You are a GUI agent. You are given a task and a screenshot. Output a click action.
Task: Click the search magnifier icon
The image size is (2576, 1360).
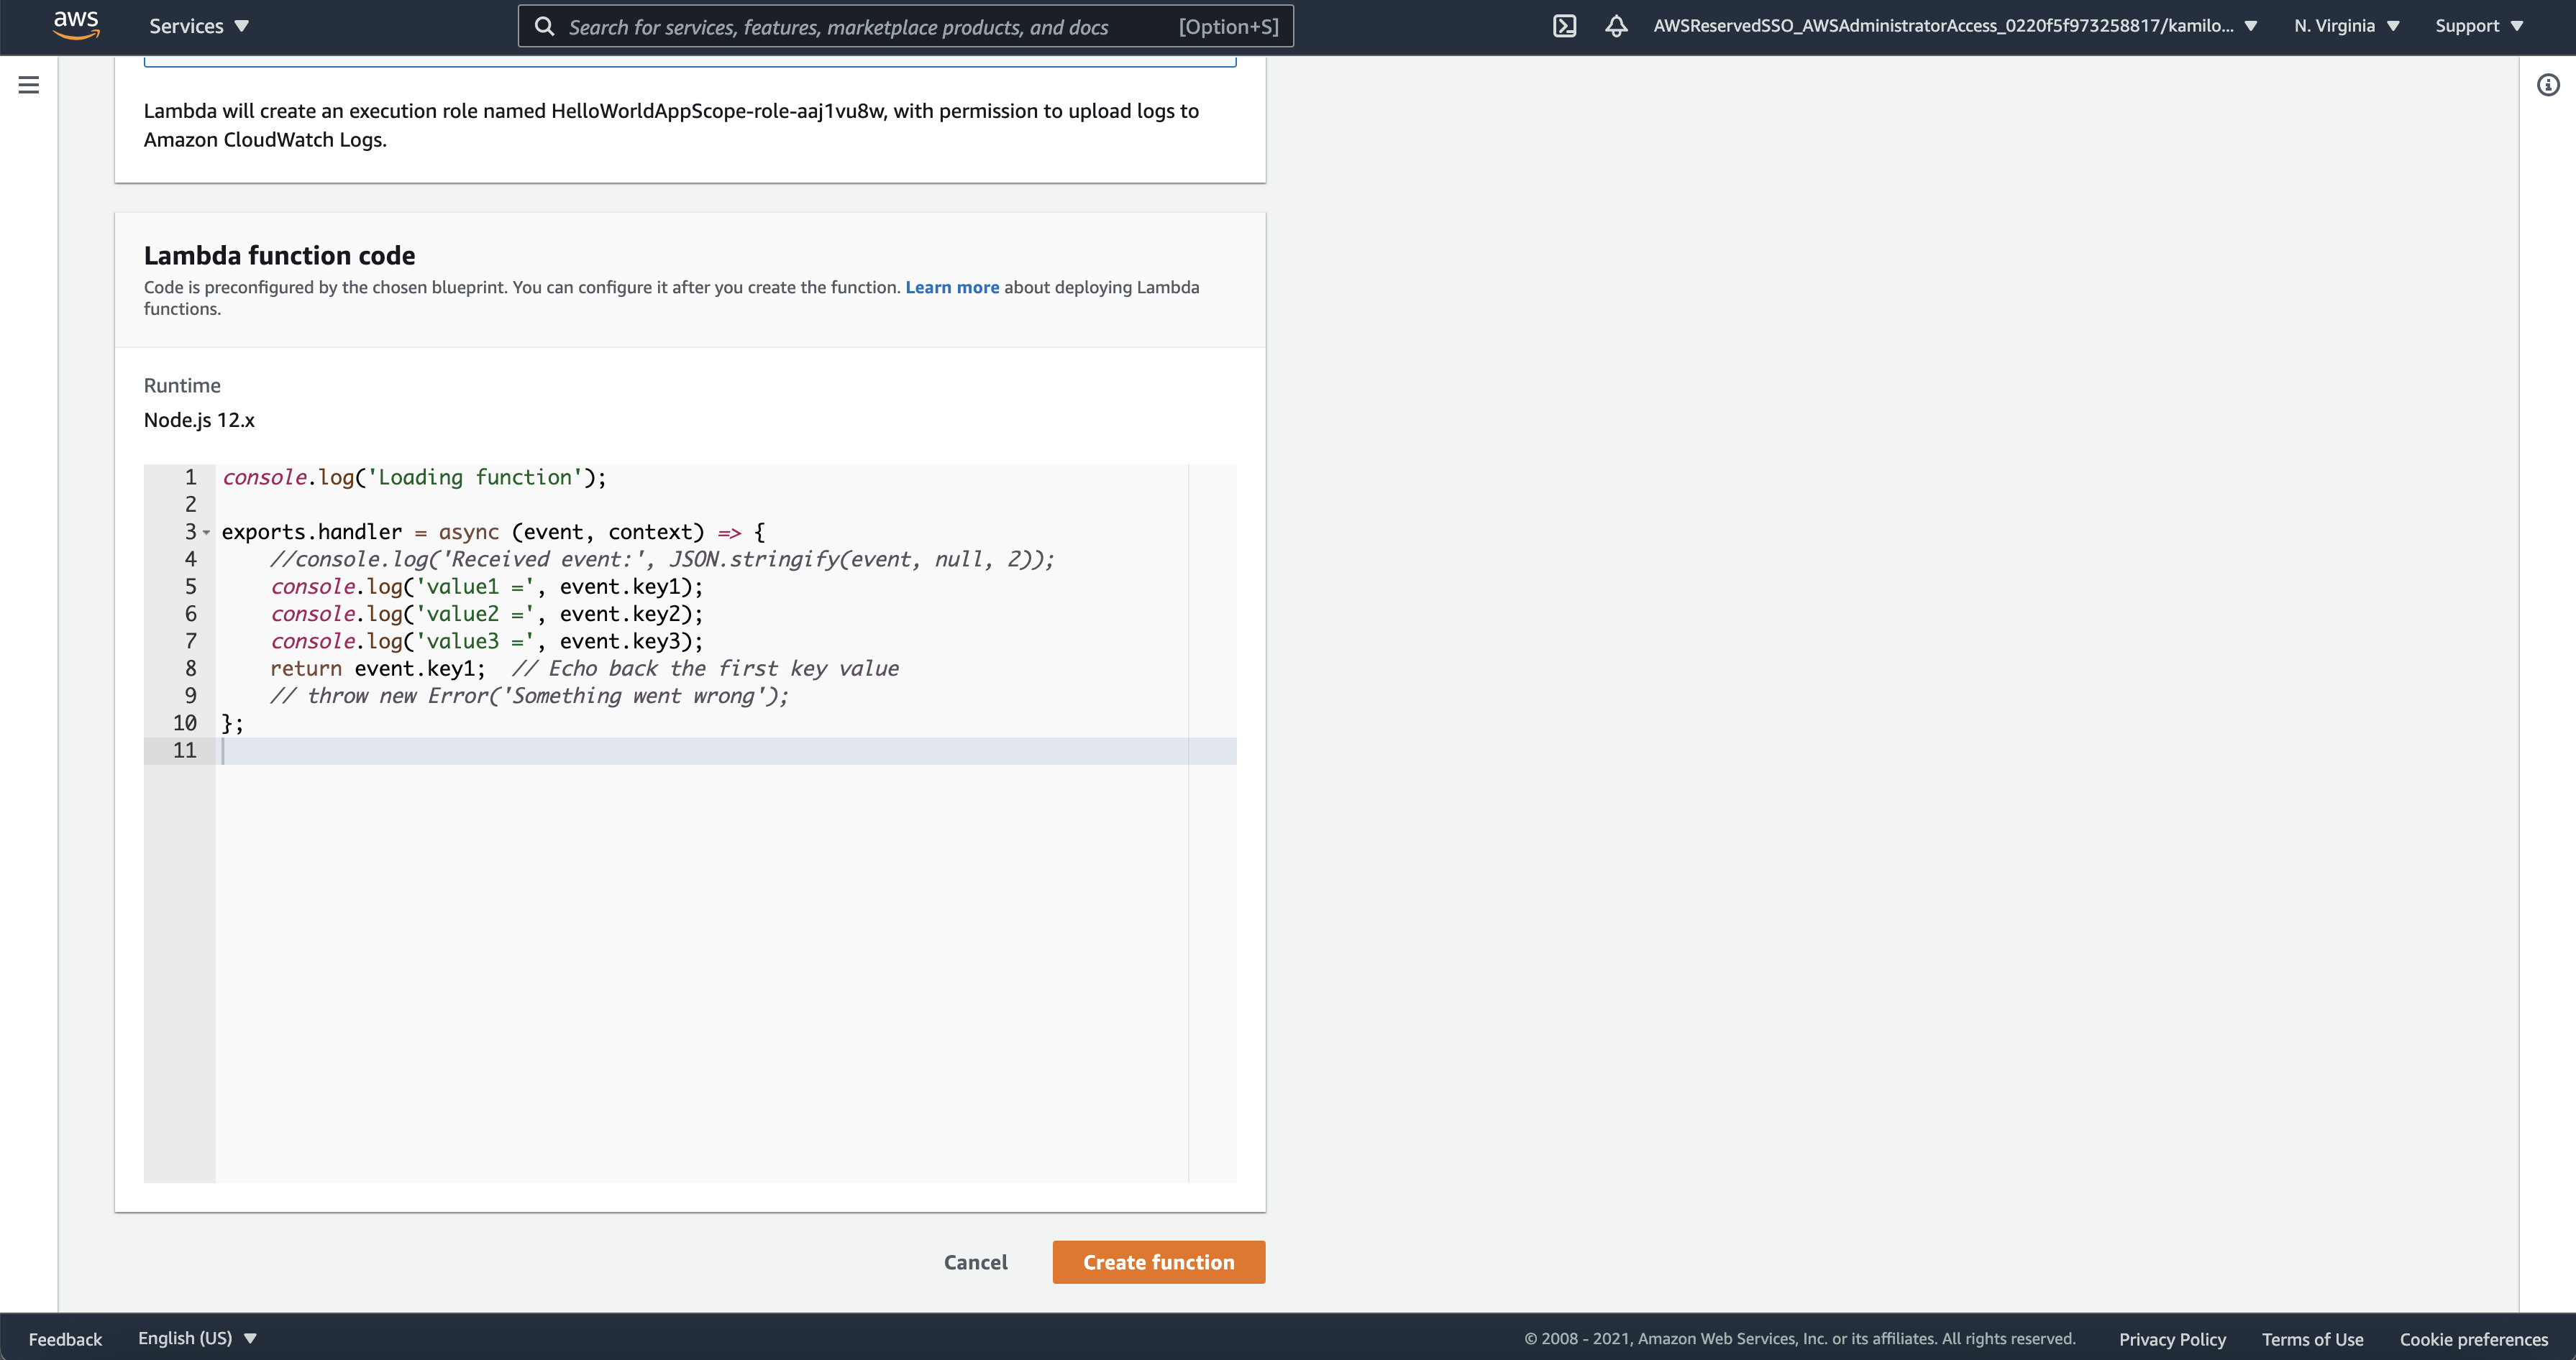point(544,27)
